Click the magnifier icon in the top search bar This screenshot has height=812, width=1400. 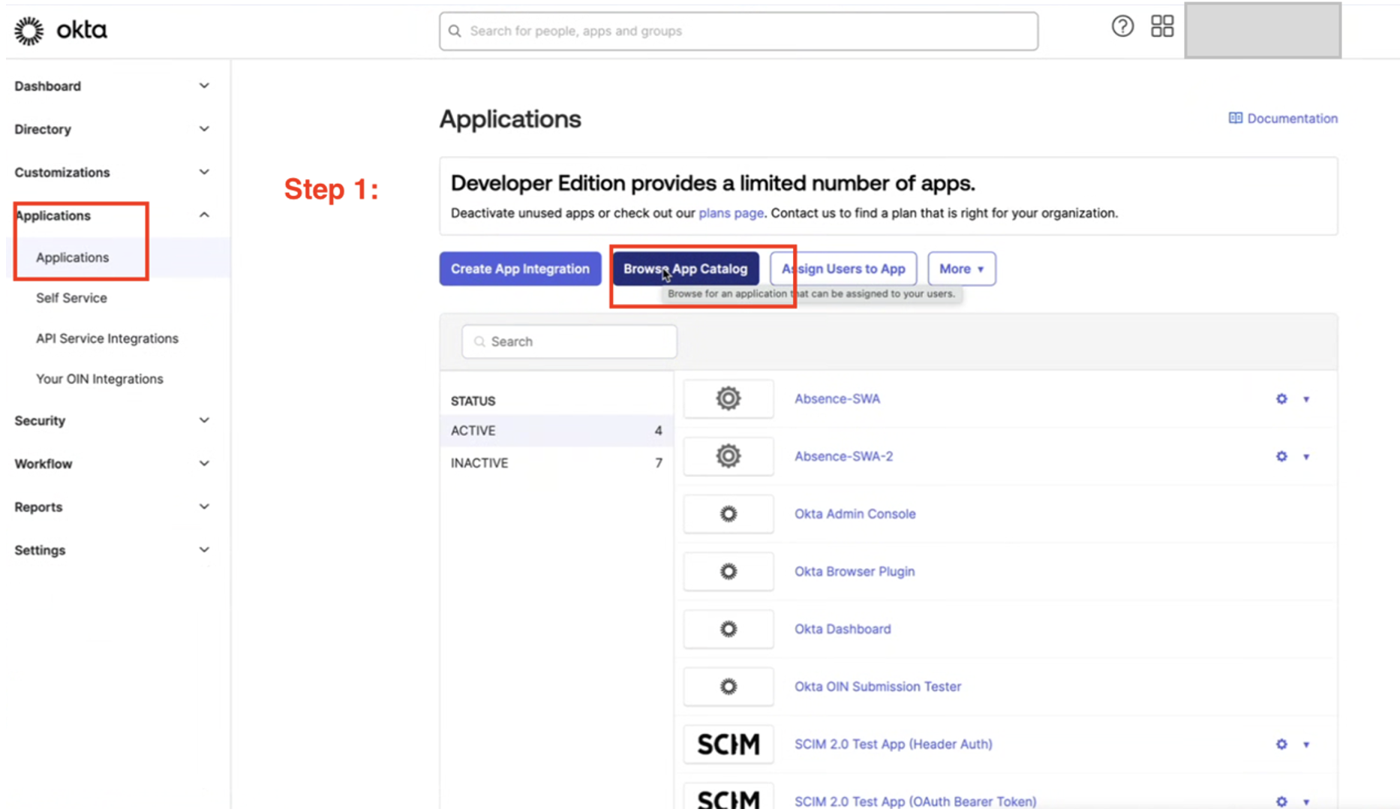point(455,31)
